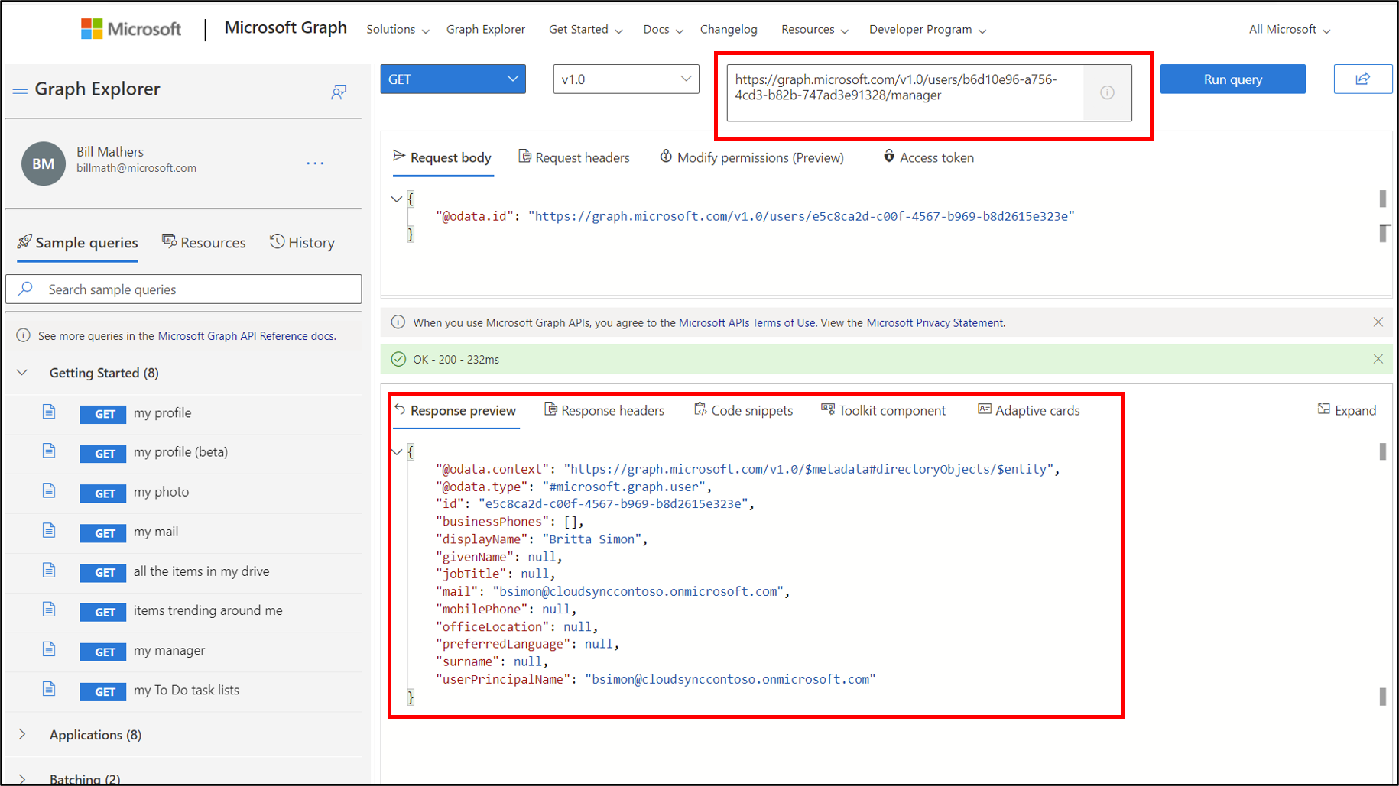Dismiss the terms of use notice
This screenshot has height=786, width=1399.
(x=1378, y=322)
